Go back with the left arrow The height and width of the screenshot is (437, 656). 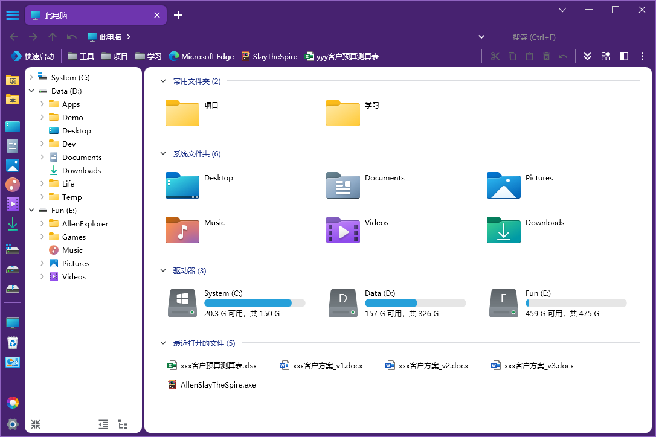(x=14, y=37)
